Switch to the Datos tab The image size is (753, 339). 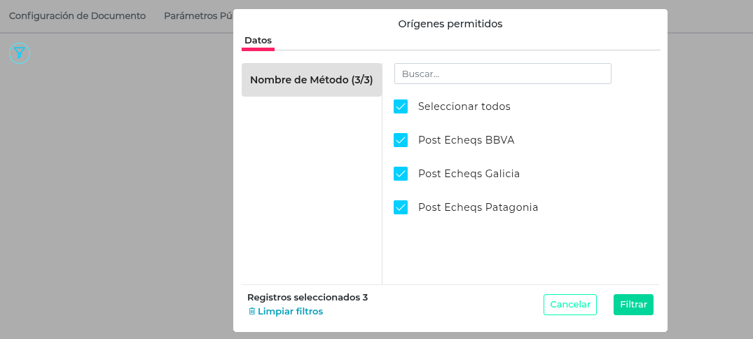[x=258, y=41]
